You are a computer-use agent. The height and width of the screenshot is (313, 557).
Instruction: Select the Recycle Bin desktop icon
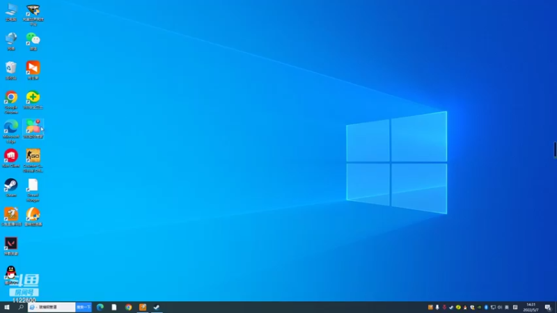11,70
